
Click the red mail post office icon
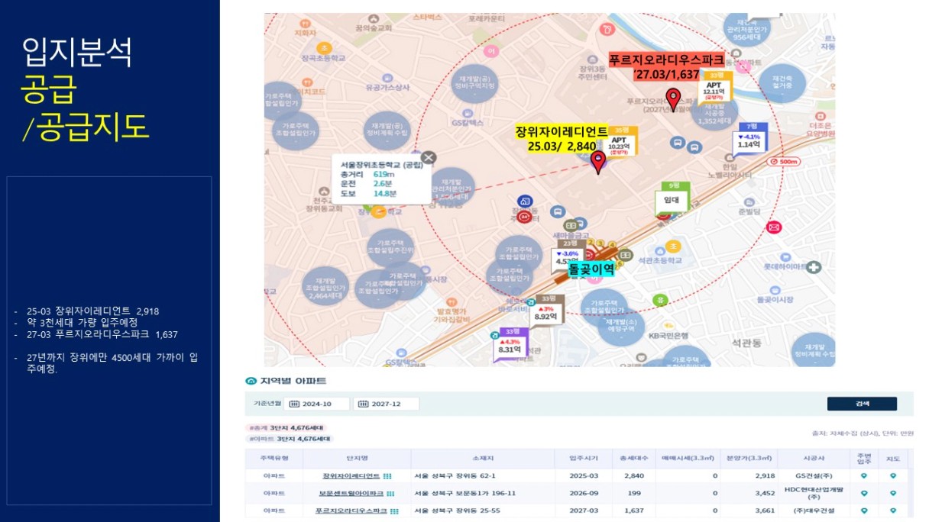point(774,227)
